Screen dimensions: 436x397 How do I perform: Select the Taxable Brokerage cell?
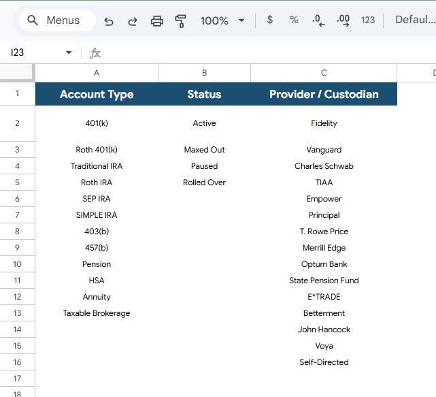click(x=97, y=313)
